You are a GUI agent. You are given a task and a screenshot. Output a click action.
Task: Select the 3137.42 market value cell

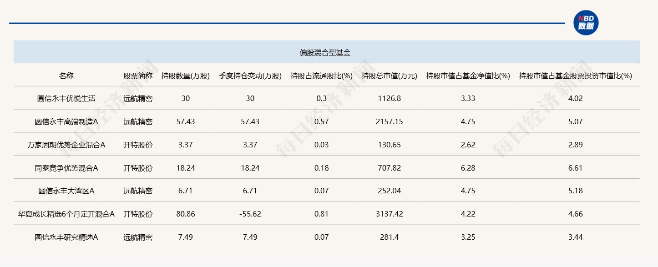point(389,214)
